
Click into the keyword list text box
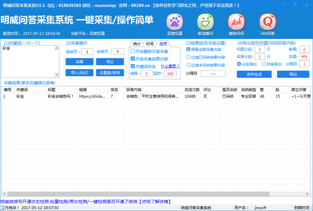28,62
